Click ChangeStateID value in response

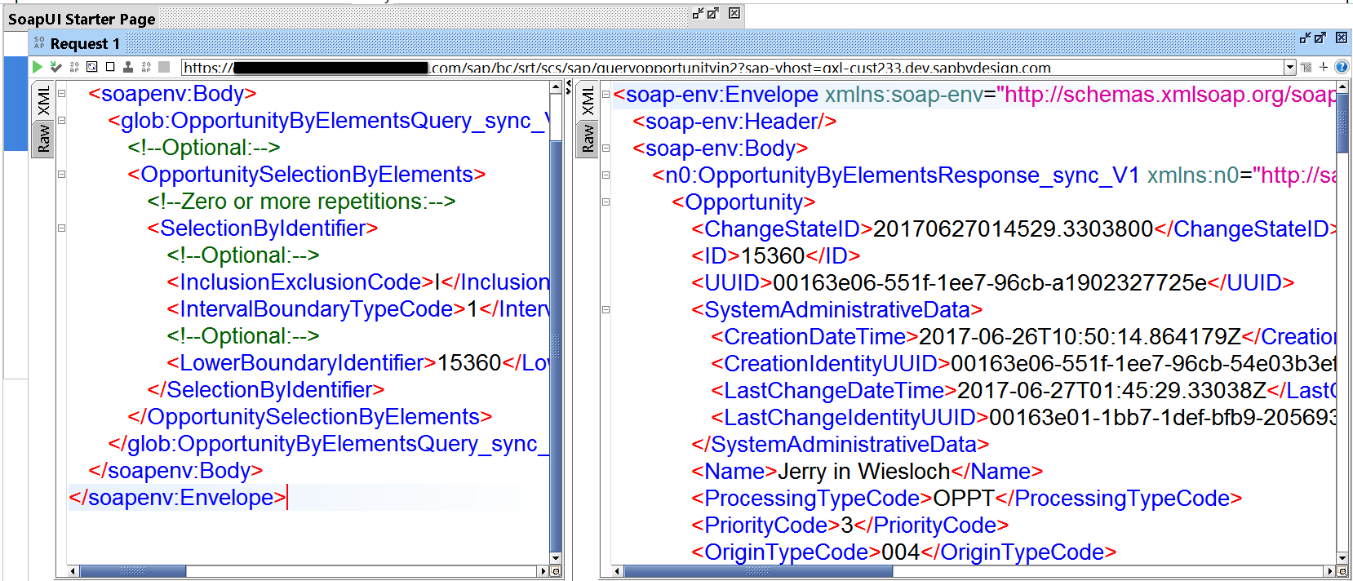[x=1014, y=229]
